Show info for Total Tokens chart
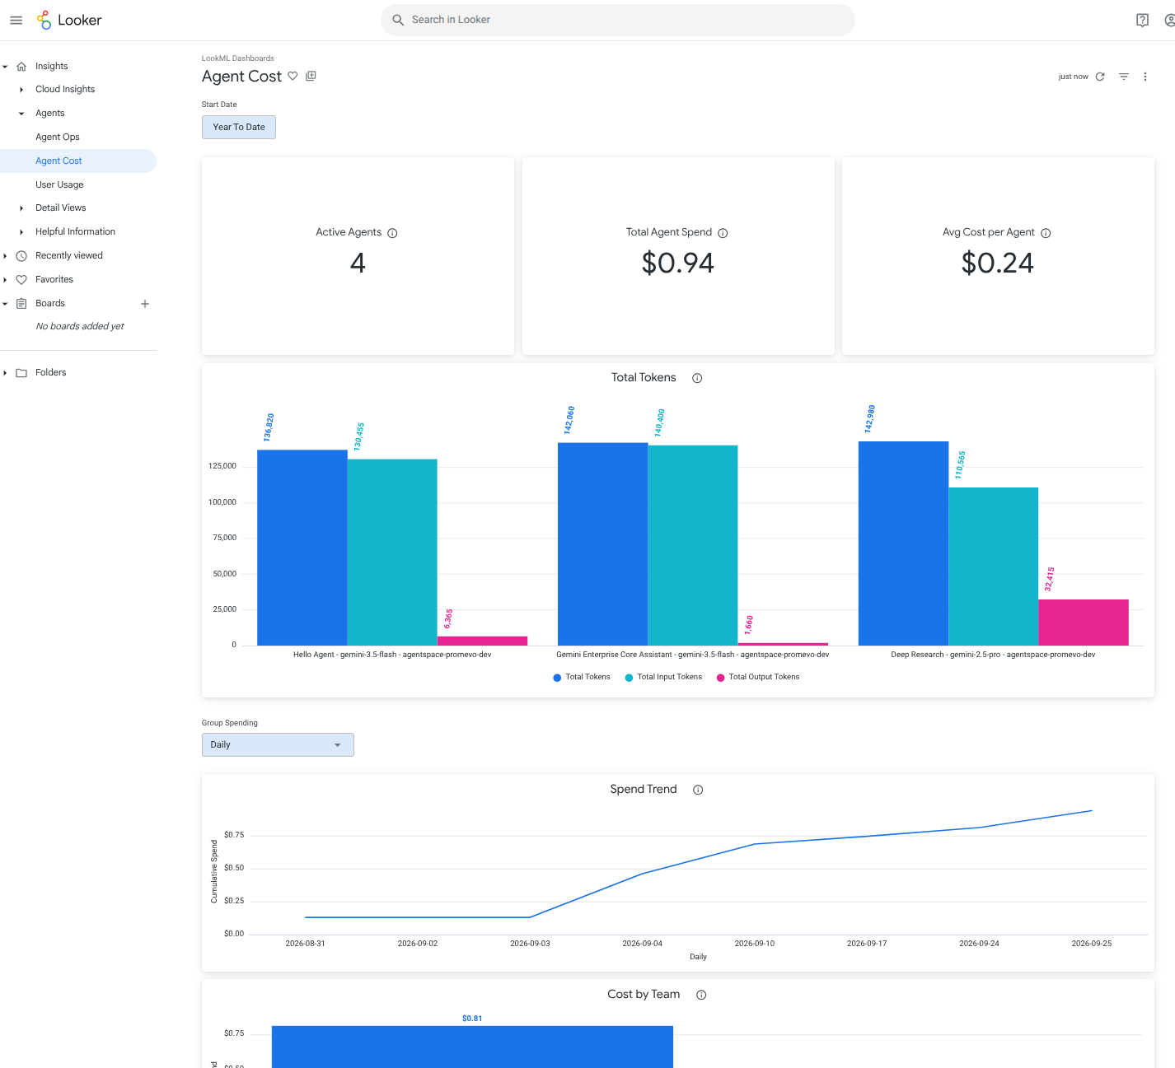The height and width of the screenshot is (1068, 1175). click(x=697, y=378)
